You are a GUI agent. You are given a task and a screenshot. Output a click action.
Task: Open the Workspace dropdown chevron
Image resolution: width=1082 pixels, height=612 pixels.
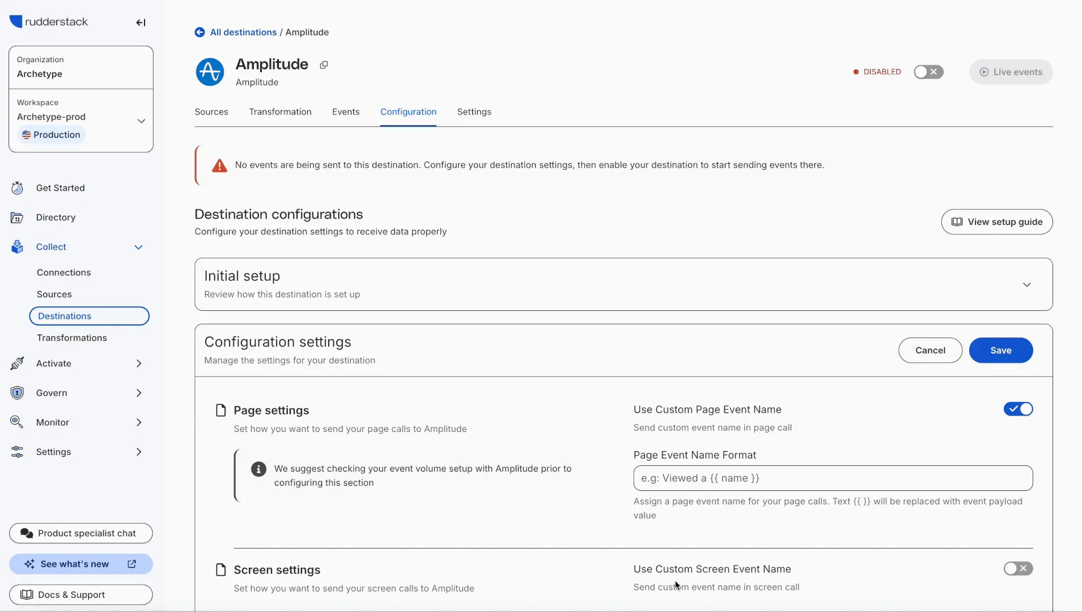142,121
